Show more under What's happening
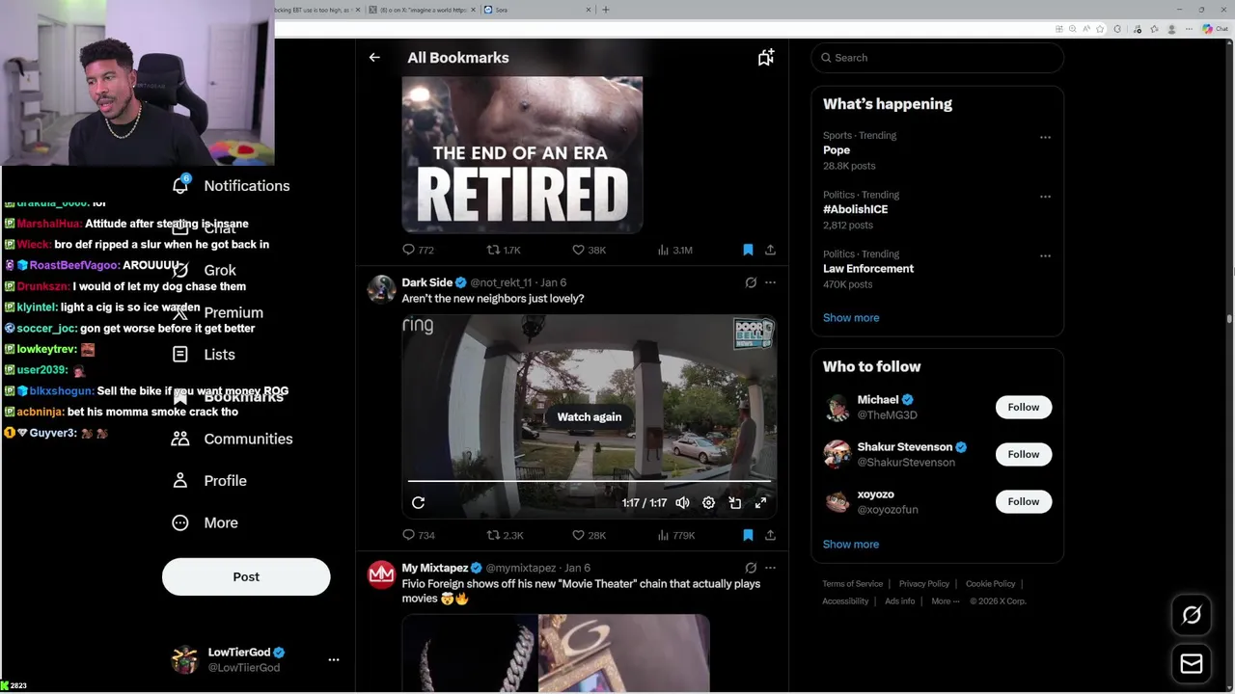The width and height of the screenshot is (1235, 694). (851, 317)
